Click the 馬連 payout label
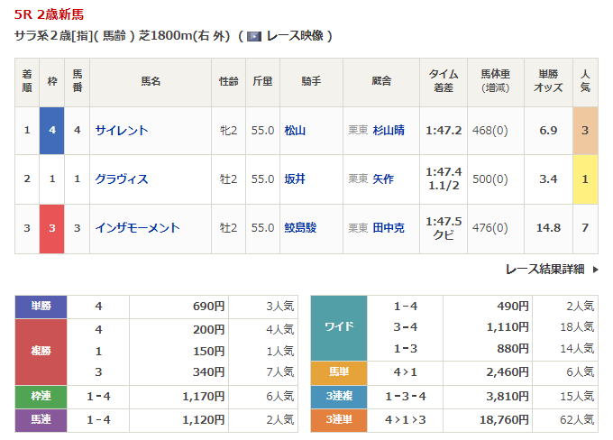 pos(41,419)
